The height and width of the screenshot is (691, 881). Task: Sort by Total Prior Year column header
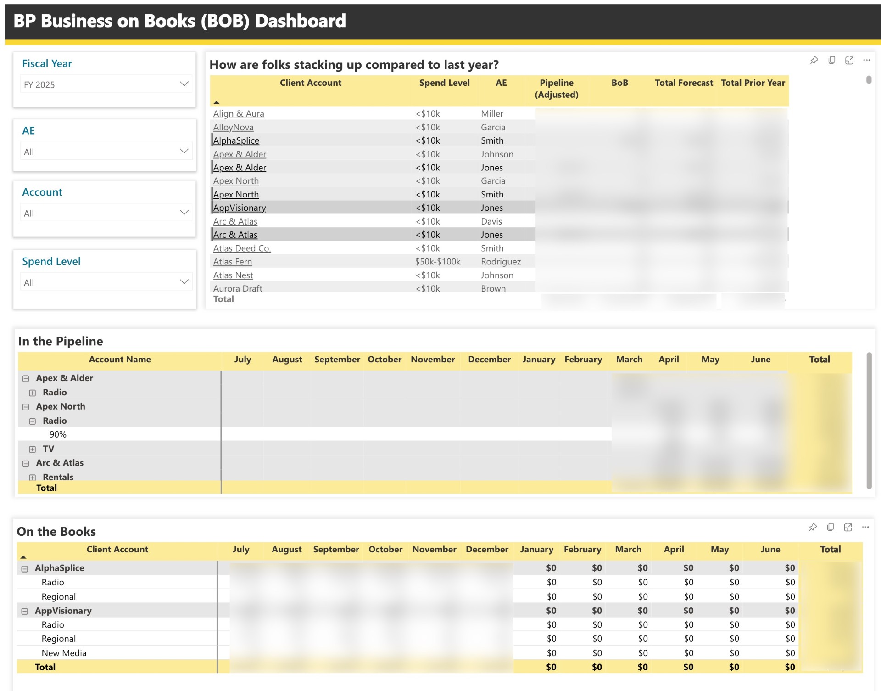point(753,83)
